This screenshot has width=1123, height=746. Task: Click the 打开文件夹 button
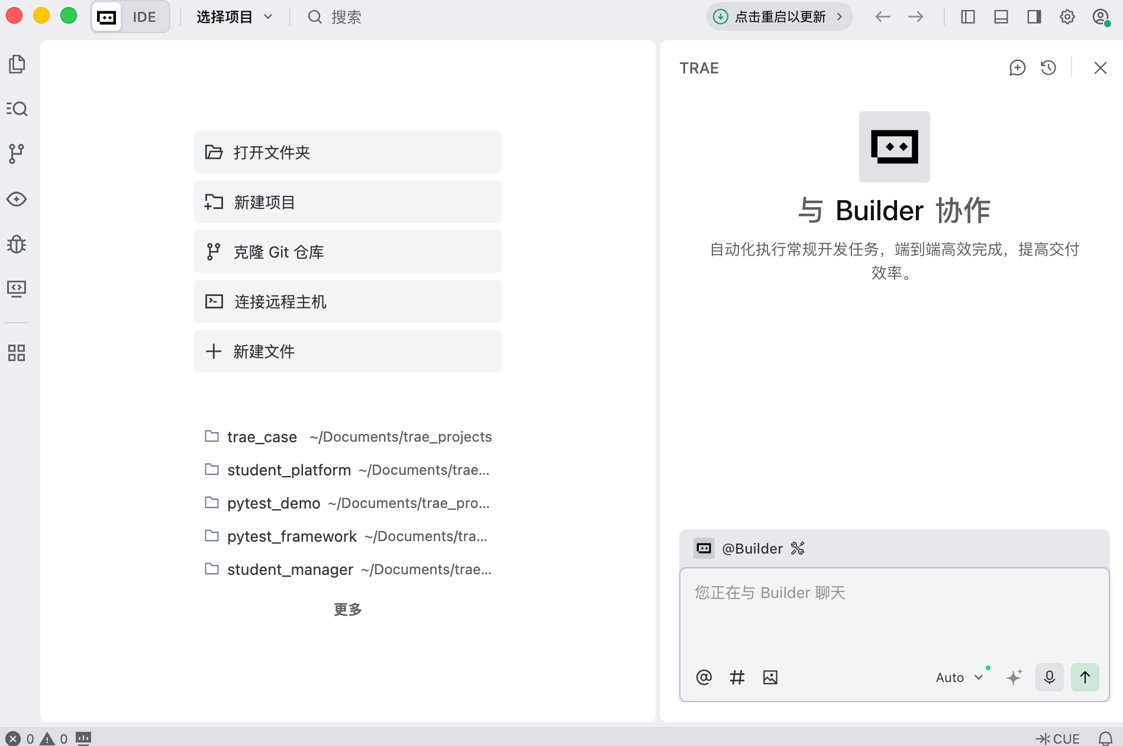pyautogui.click(x=347, y=153)
